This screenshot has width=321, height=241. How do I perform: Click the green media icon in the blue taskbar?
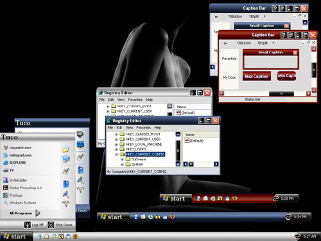click(151, 217)
